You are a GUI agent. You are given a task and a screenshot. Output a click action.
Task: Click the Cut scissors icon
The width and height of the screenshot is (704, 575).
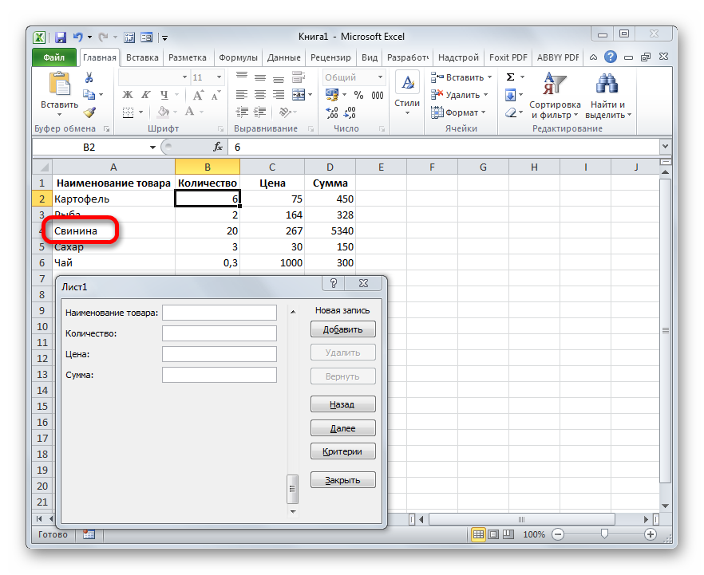pos(89,77)
